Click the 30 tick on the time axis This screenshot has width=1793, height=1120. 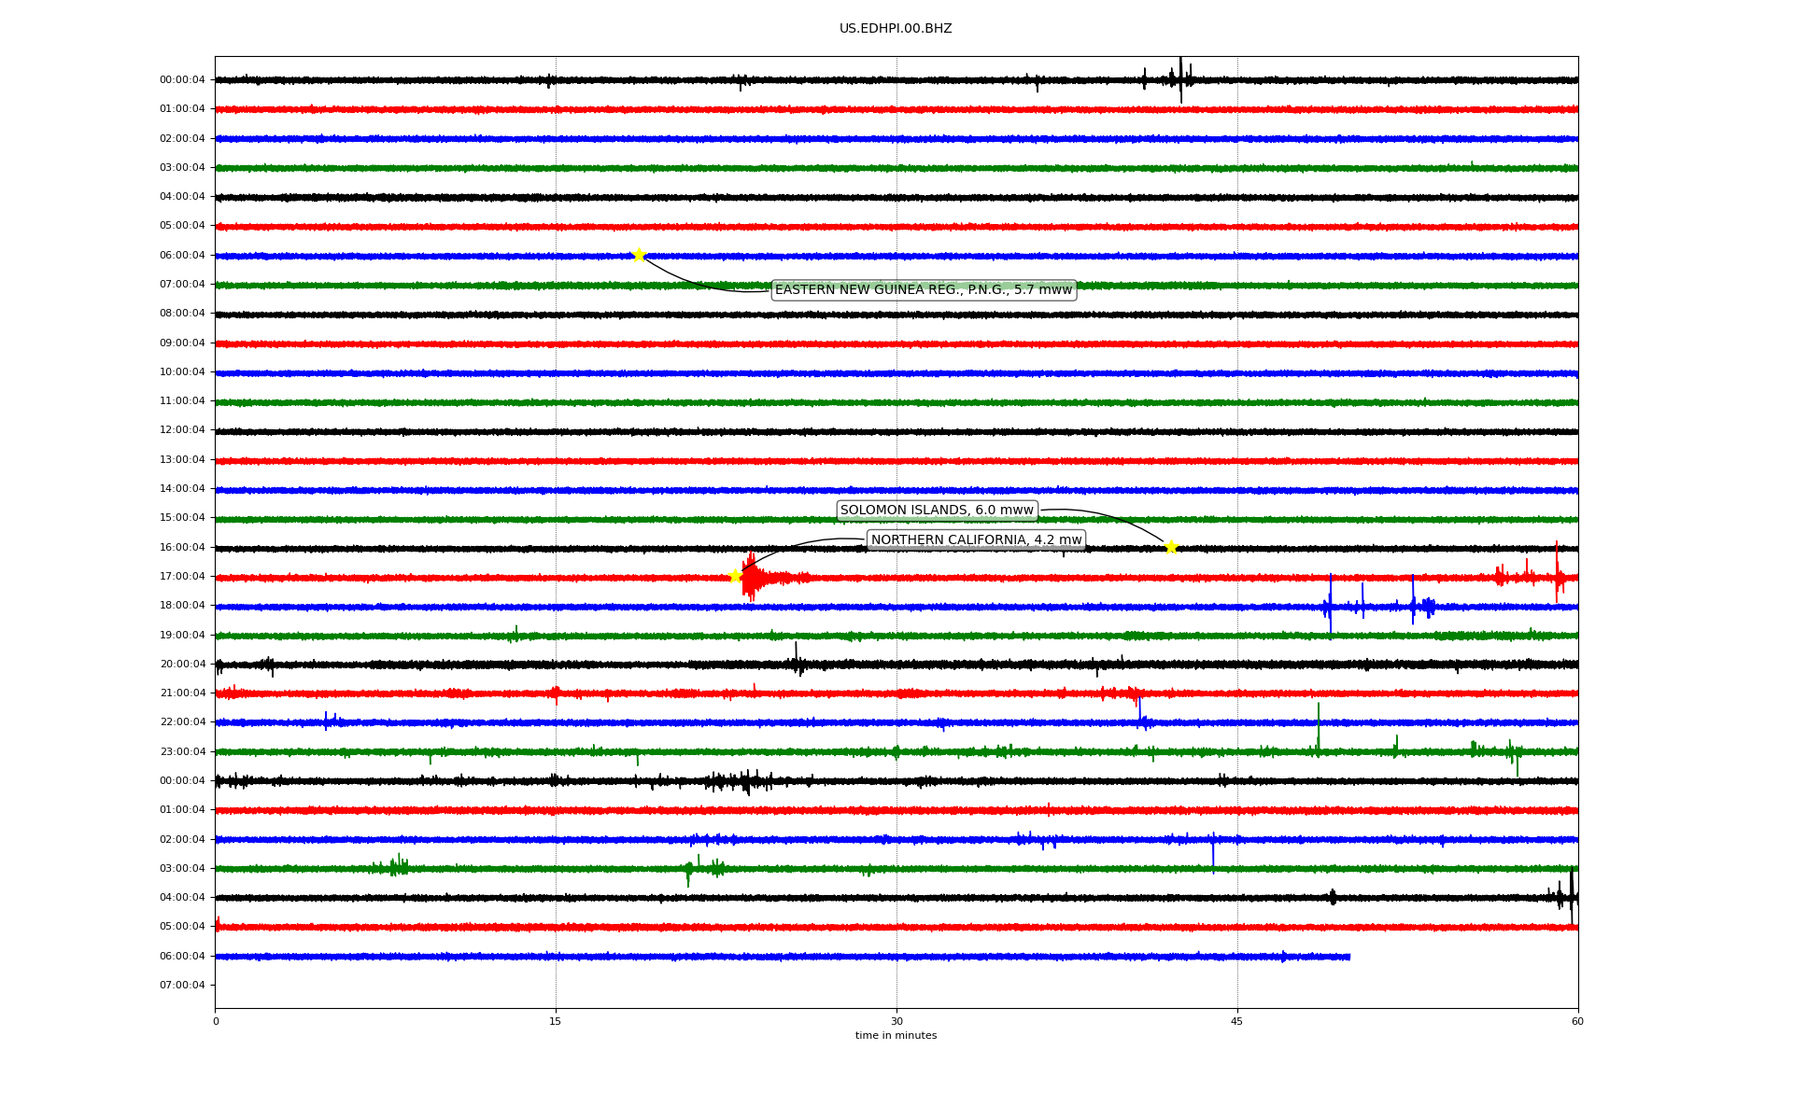point(896,1021)
